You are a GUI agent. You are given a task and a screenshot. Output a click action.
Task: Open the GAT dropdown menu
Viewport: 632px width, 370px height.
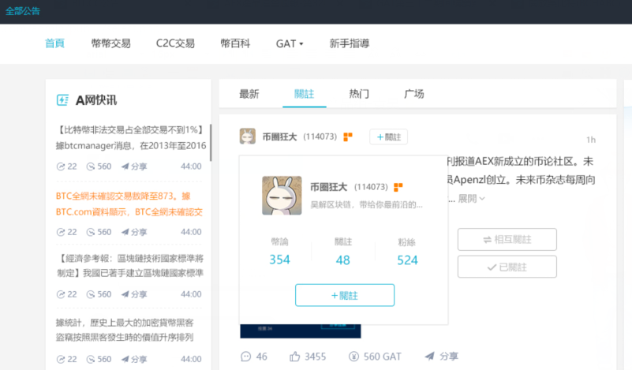[289, 43]
